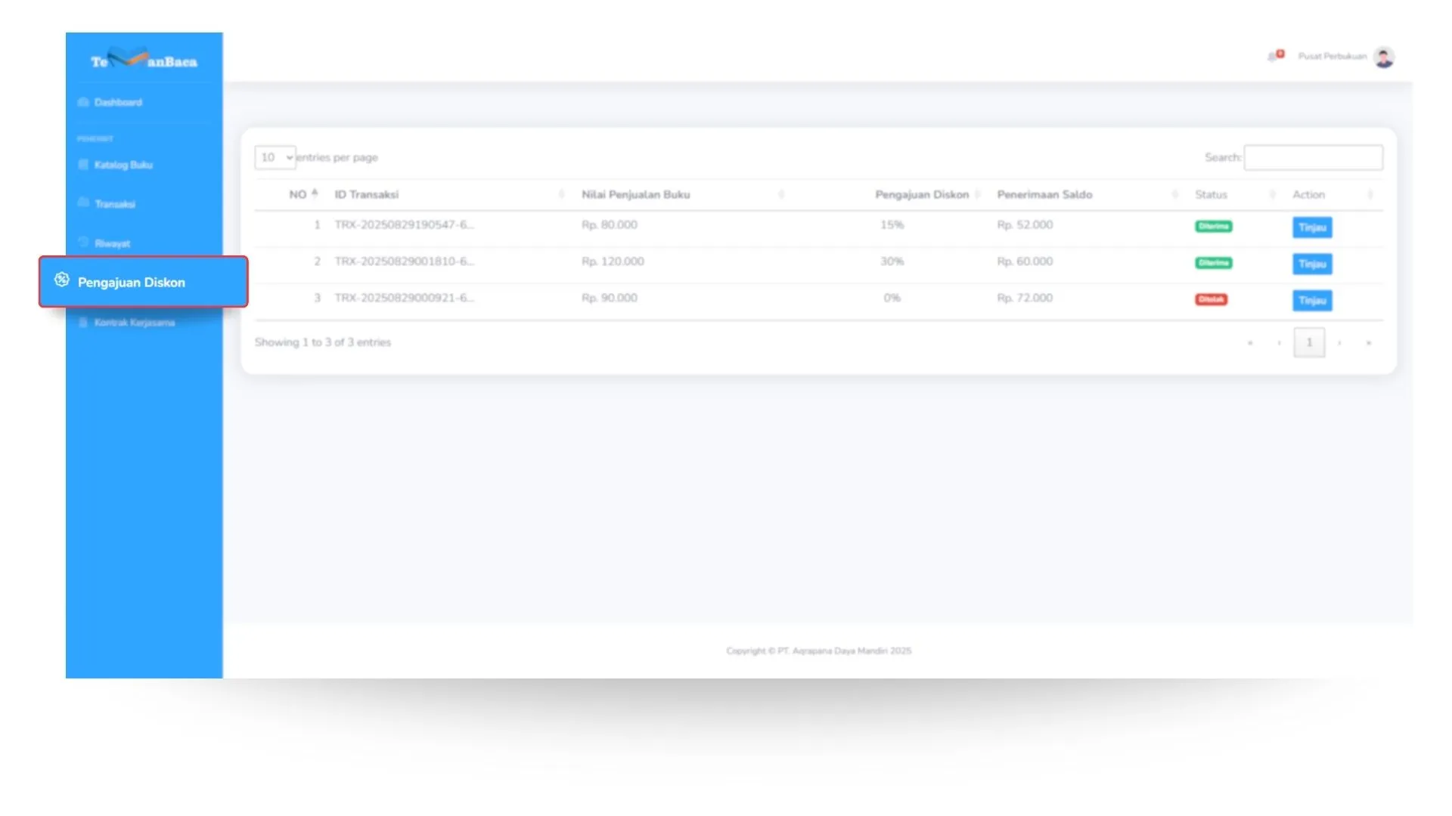Click the Katalog Buku sidebar icon
Image resolution: width=1452 pixels, height=816 pixels.
(83, 165)
